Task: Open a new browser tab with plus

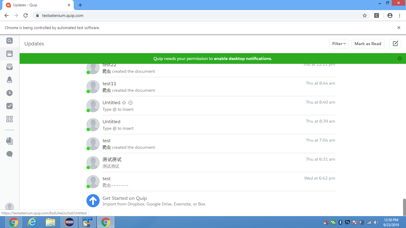Action: pyautogui.click(x=80, y=5)
